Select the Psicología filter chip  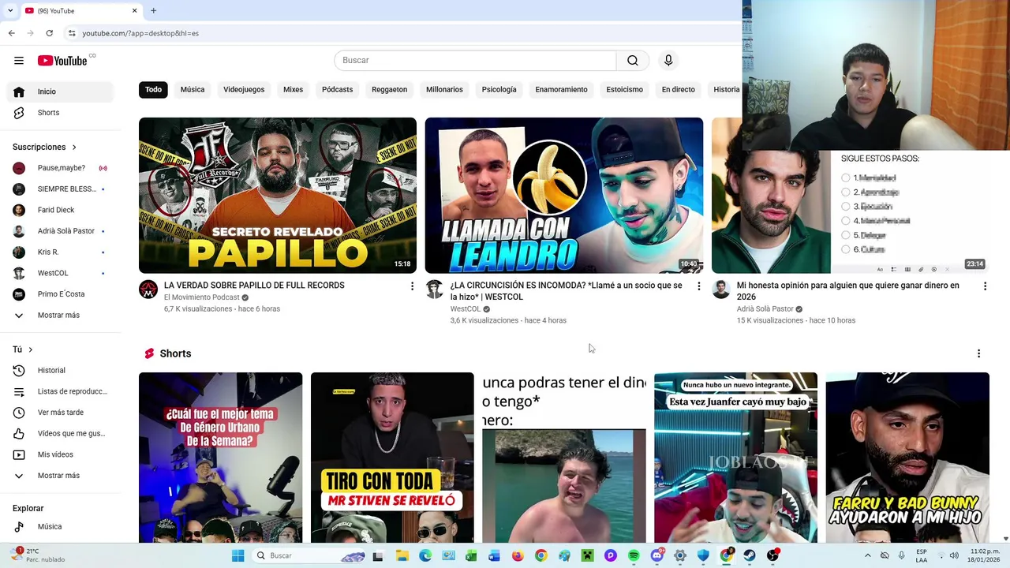499,89
